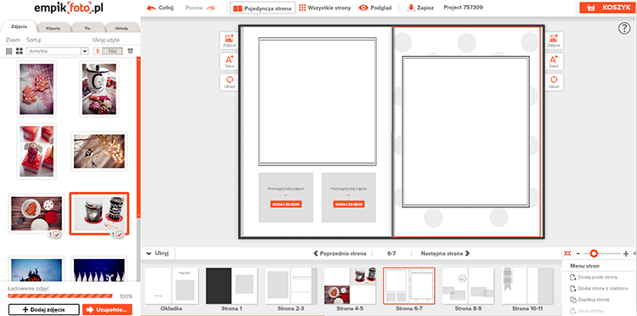Zoom out with minus button
This screenshot has height=316, width=637.
point(578,253)
